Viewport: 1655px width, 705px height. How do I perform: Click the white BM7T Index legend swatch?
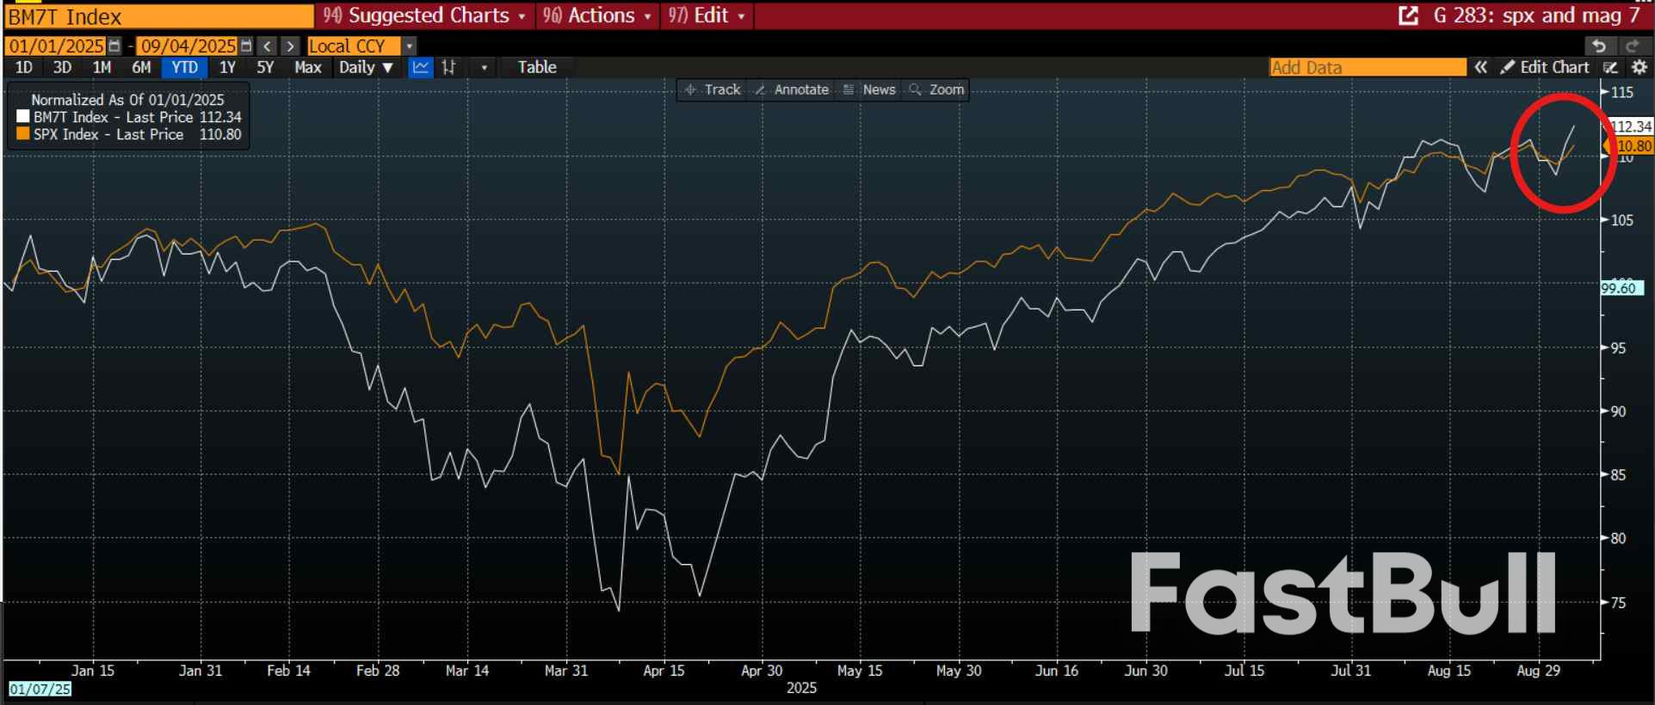tap(23, 116)
